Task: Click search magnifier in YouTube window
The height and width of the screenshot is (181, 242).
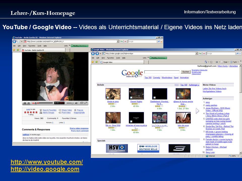Action: (x=159, y=41)
